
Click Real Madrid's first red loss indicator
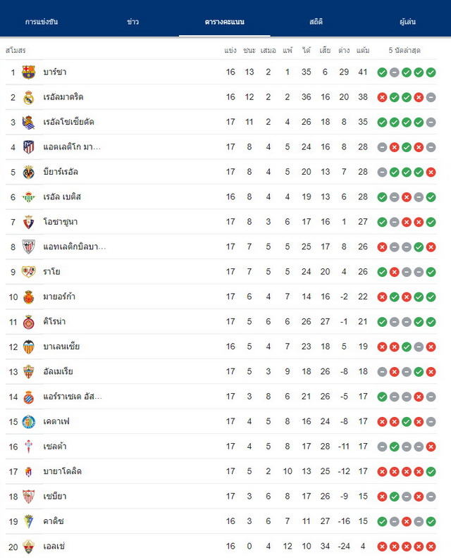pyautogui.click(x=382, y=97)
